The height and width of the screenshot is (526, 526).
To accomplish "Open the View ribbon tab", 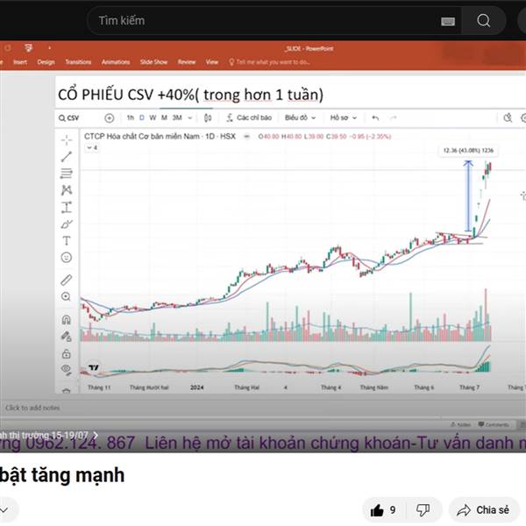I will (x=211, y=62).
